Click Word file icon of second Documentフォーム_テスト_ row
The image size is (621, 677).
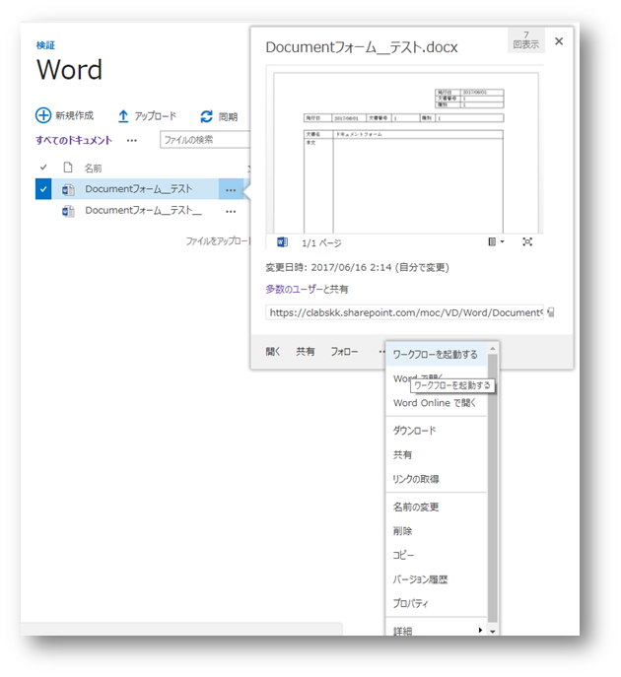pyautogui.click(x=68, y=211)
